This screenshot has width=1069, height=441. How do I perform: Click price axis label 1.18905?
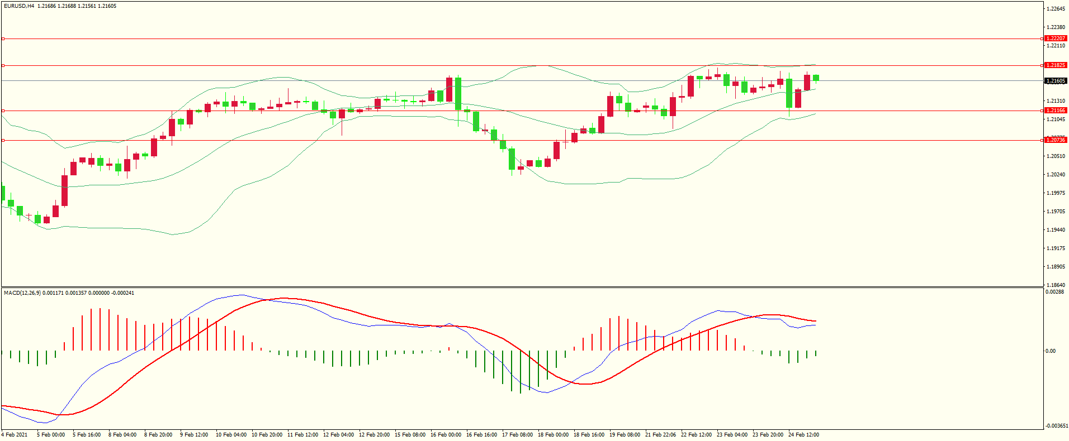(x=1056, y=267)
